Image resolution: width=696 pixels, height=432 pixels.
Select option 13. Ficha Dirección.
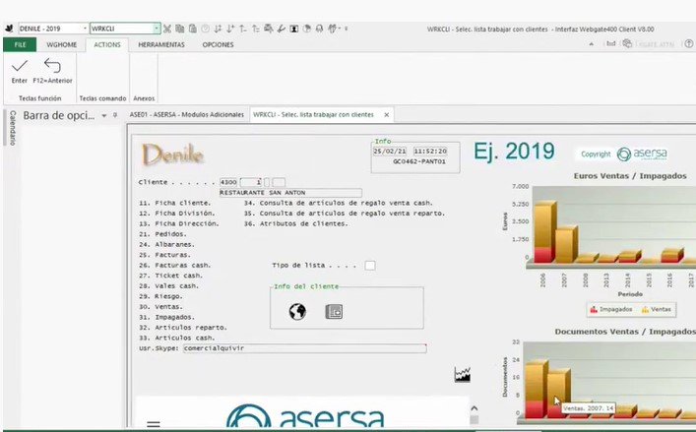[x=179, y=224]
